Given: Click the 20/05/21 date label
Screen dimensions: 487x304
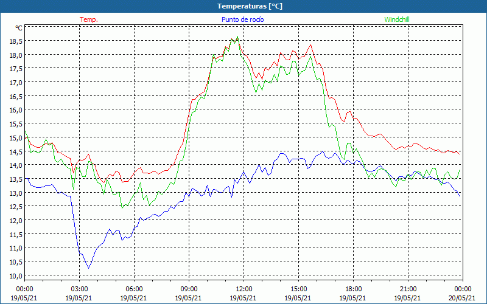Looking at the screenshot, I should 463,298.
